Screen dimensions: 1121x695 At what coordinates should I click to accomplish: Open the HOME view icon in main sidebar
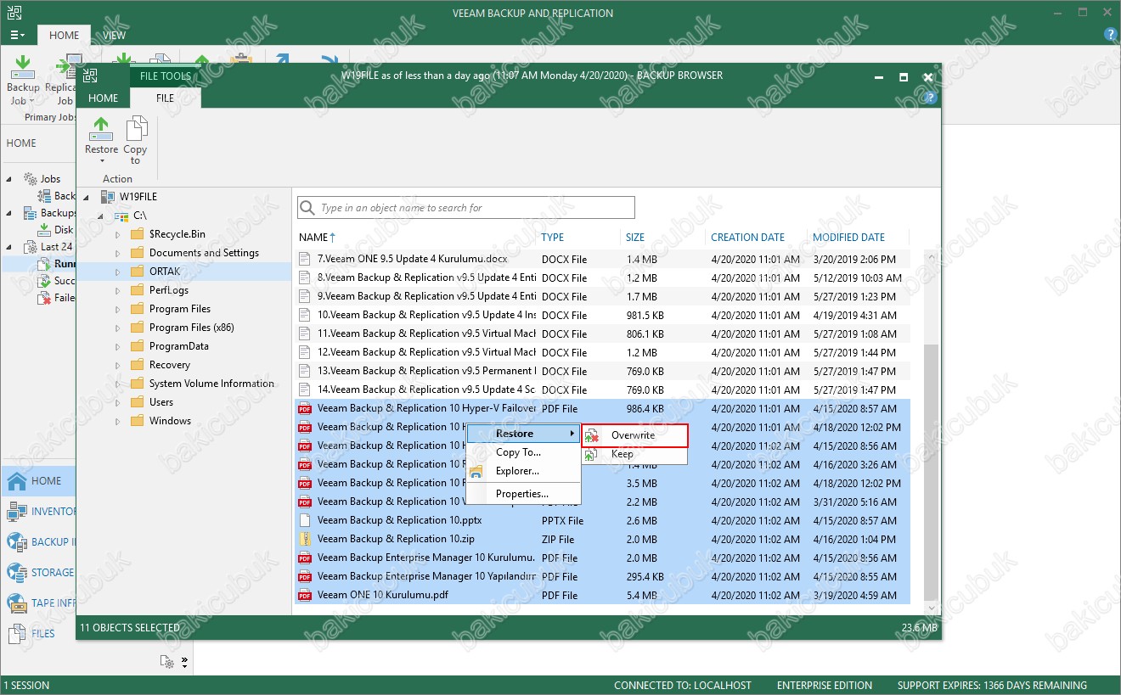click(x=16, y=481)
